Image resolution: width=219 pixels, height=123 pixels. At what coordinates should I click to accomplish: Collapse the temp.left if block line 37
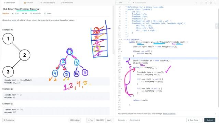pos(121,88)
